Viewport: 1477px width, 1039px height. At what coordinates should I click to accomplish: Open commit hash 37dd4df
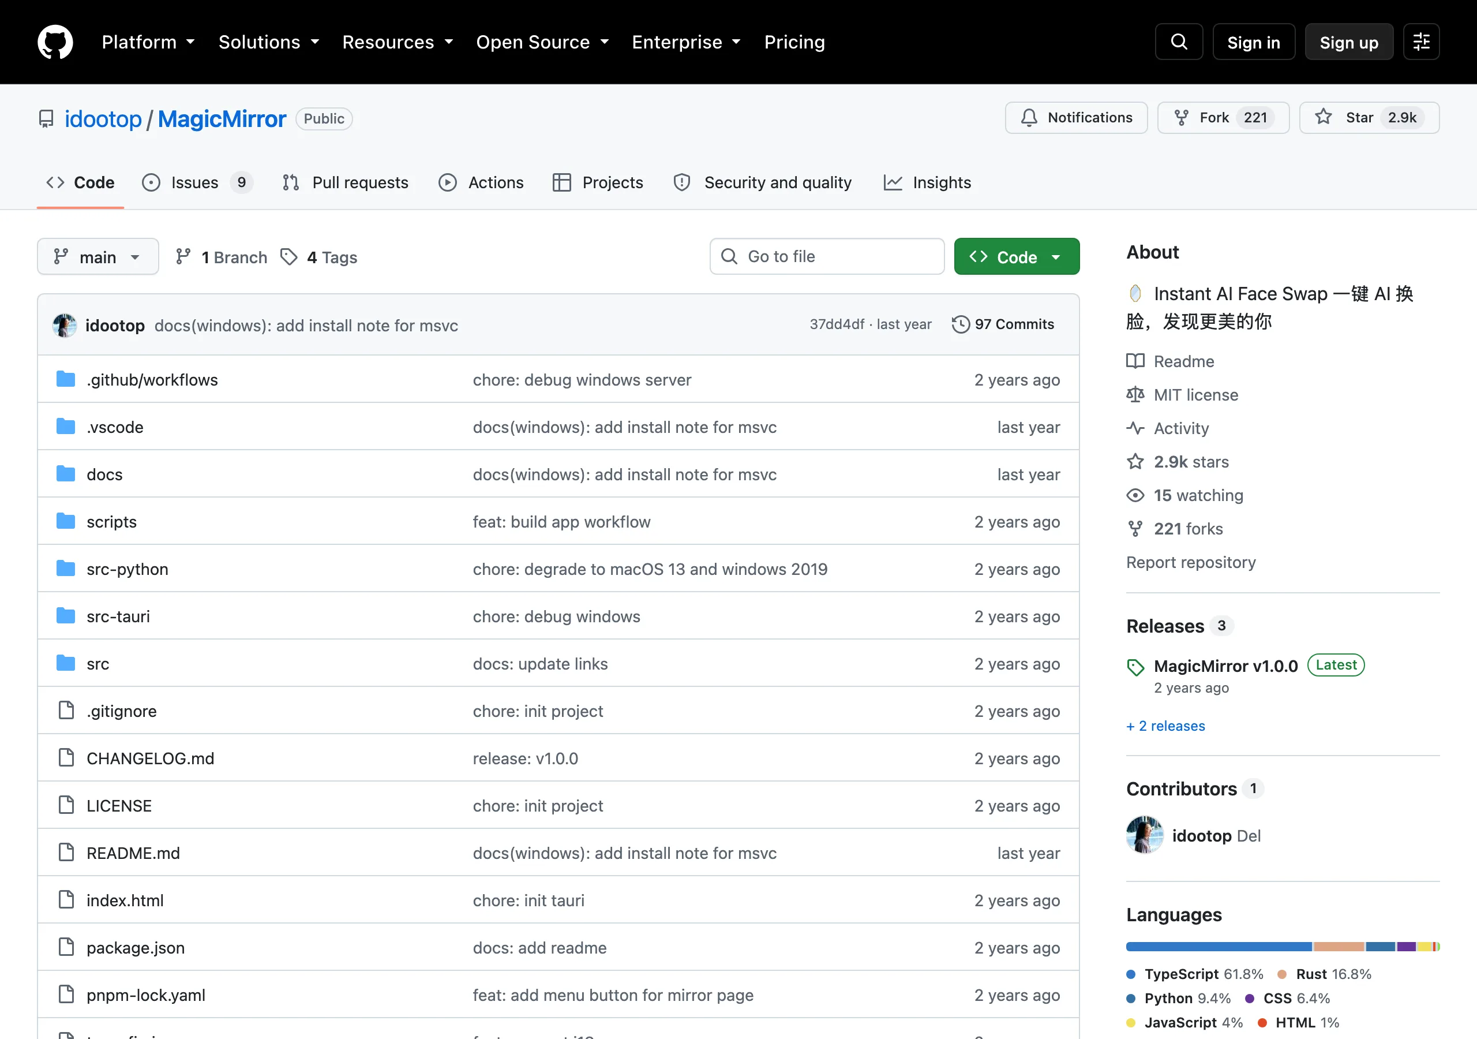coord(837,324)
